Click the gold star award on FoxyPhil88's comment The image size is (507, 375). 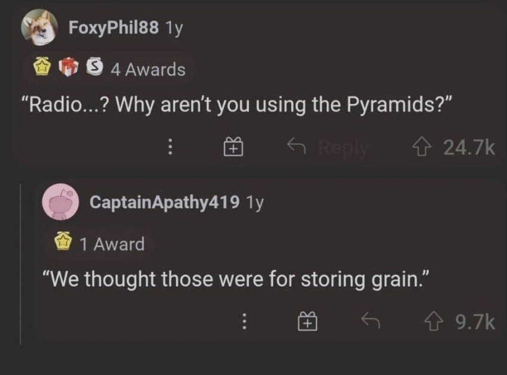coord(43,67)
